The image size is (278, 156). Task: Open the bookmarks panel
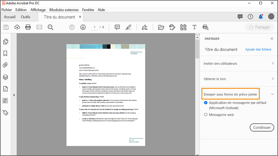[x=6, y=53]
